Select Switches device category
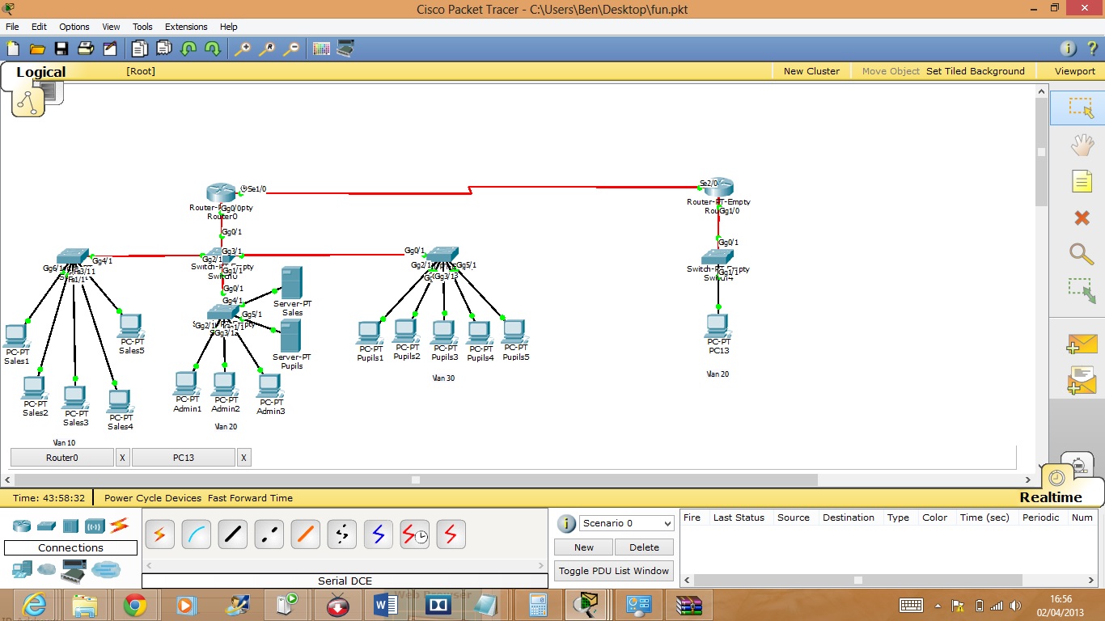Screen dimensions: 1105x621 pyautogui.click(x=46, y=526)
